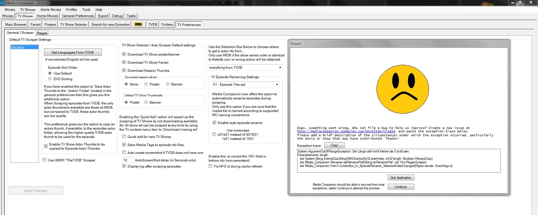This screenshot has width=538, height=215.
Task: Switch to the Home Movies tab
Action: coord(47,16)
